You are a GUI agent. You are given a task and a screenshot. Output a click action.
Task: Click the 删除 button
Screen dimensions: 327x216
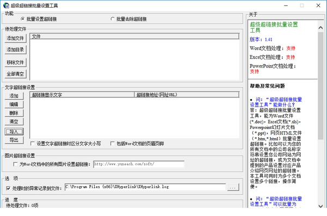[14, 113]
